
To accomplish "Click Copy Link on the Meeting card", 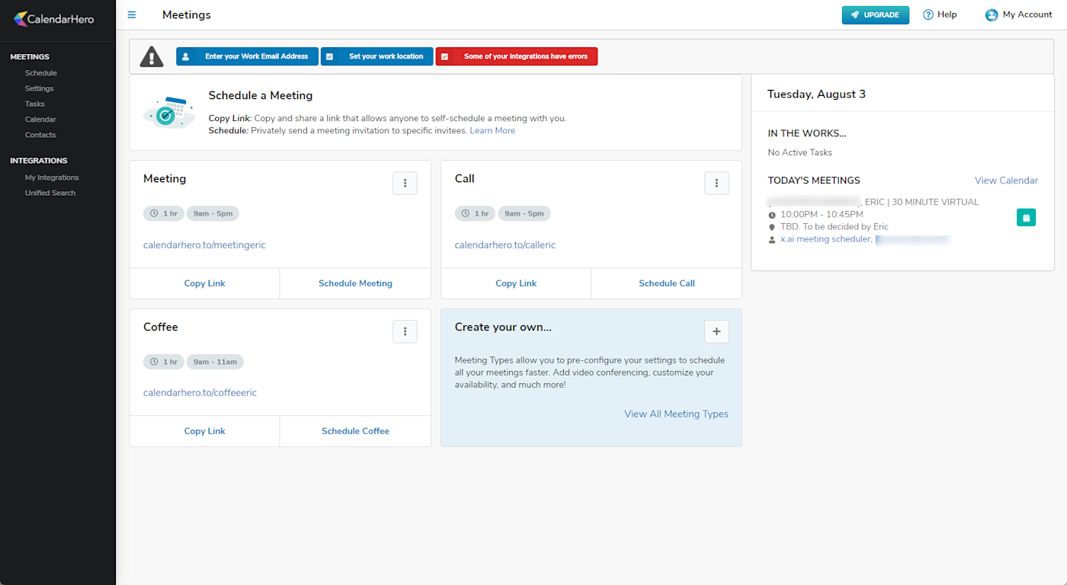I will (205, 283).
